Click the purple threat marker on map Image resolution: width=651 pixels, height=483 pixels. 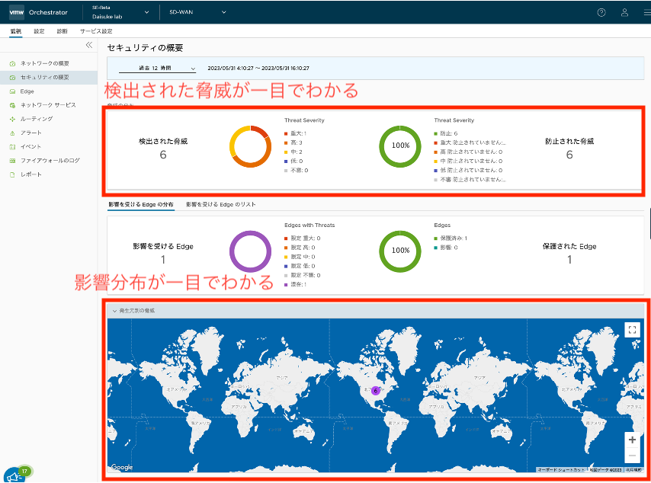[x=375, y=390]
